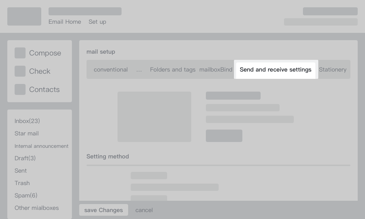The width and height of the screenshot is (365, 219).
Task: Click the cancel button
Action: (x=144, y=210)
